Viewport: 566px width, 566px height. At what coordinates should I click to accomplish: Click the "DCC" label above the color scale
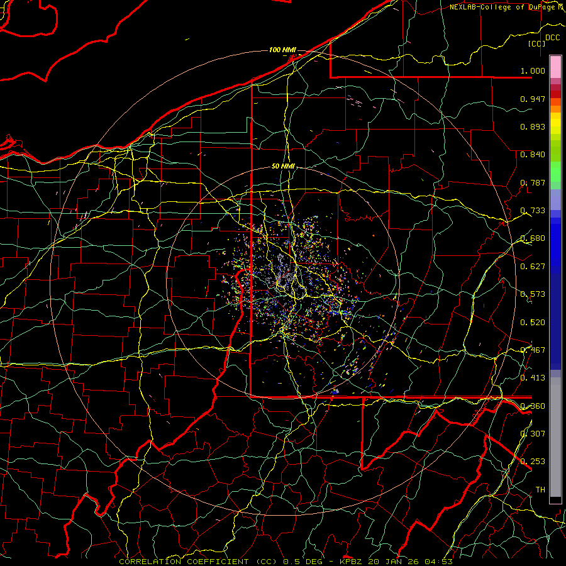click(553, 38)
